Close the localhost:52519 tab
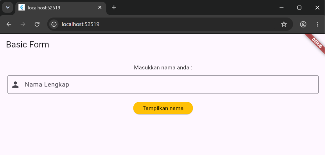This screenshot has height=155, width=325. pyautogui.click(x=100, y=7)
